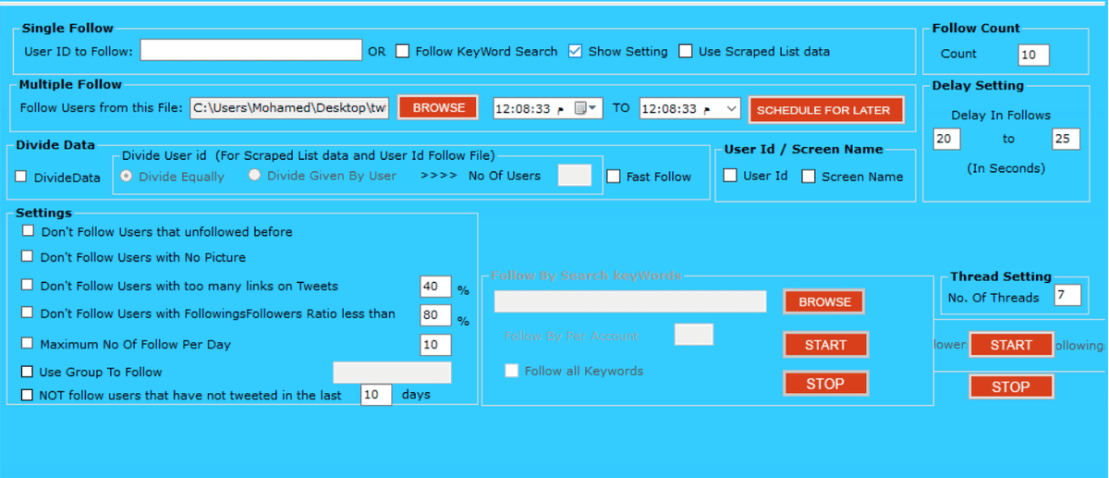Click the 'Multiple Follow' group title

point(70,85)
